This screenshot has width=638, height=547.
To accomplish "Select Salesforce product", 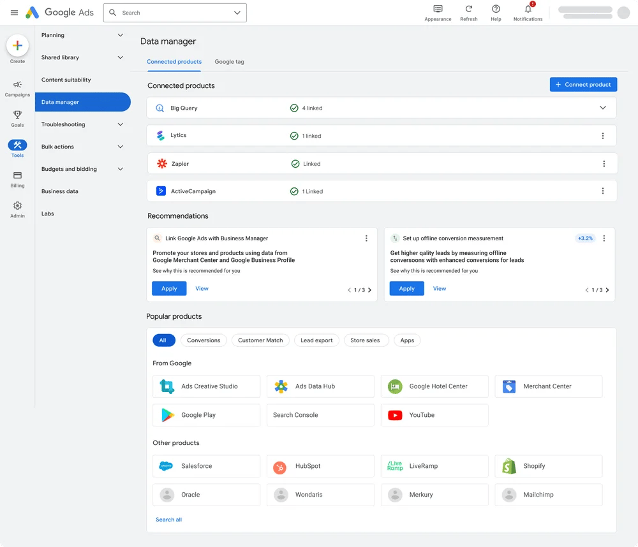I will (x=206, y=466).
